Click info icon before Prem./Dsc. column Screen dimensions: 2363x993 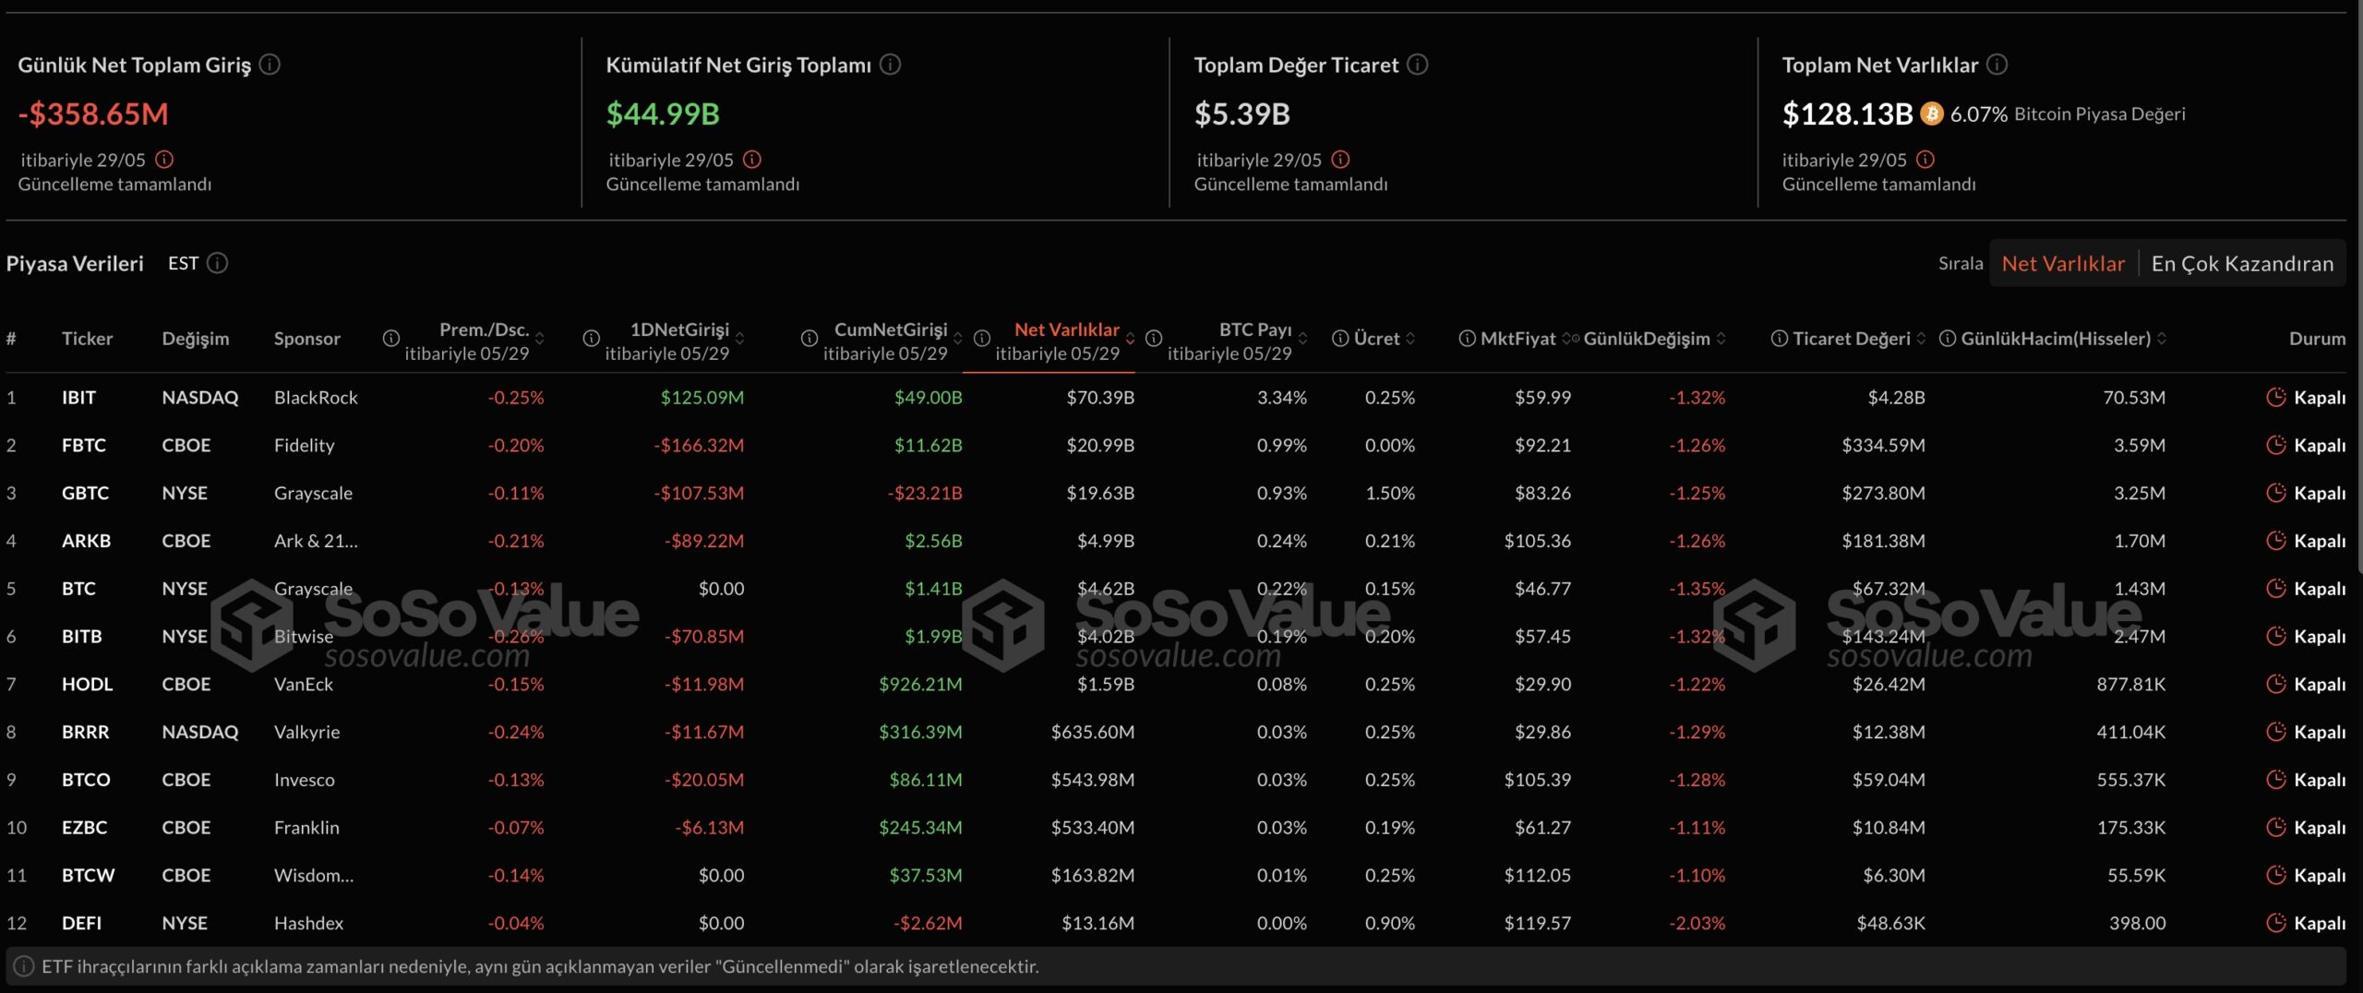(391, 339)
